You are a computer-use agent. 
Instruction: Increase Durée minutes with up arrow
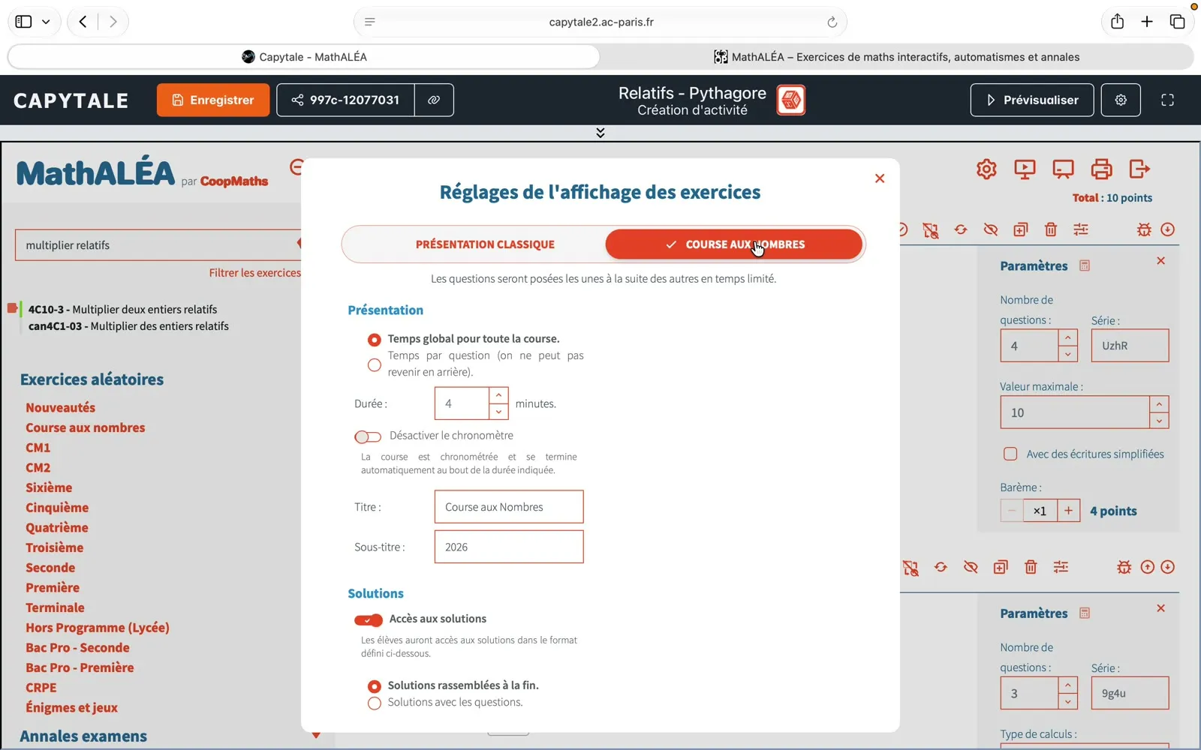click(x=498, y=395)
